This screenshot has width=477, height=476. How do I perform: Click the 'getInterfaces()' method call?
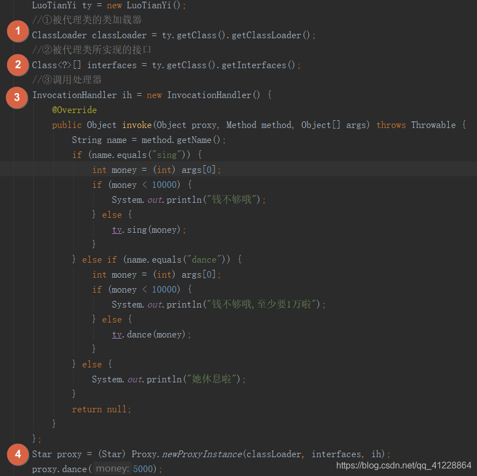[x=258, y=65]
